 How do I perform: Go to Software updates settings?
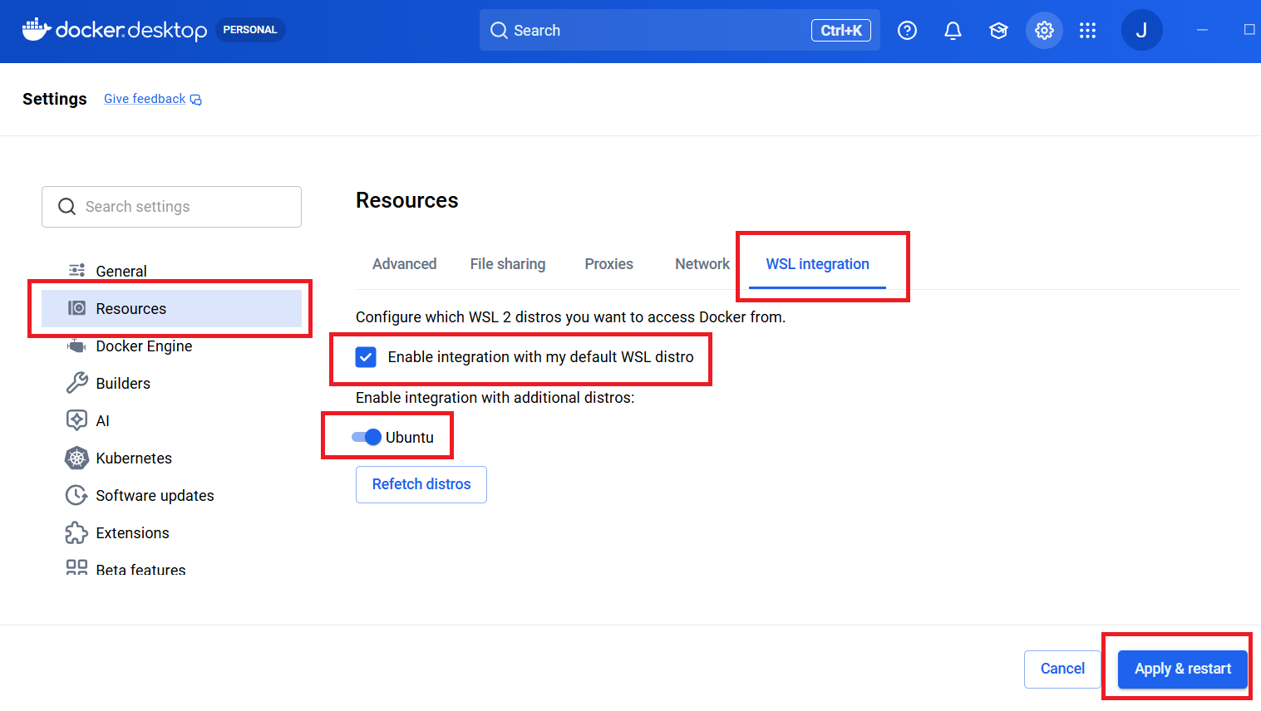(x=172, y=495)
